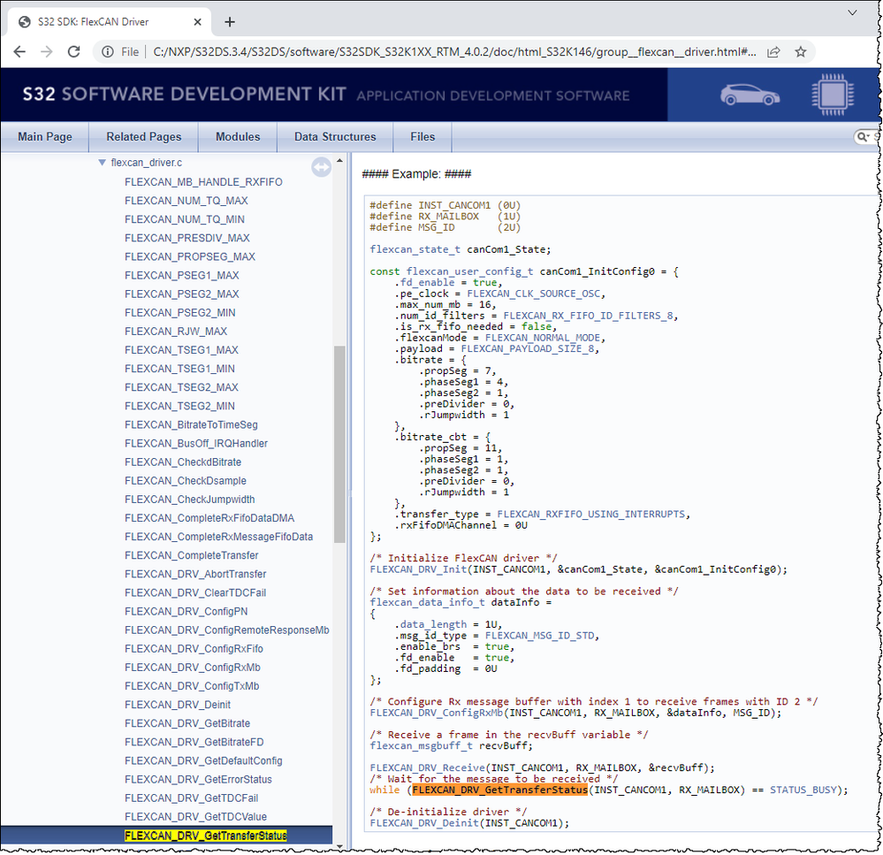Click the forward navigation arrow

[47, 51]
